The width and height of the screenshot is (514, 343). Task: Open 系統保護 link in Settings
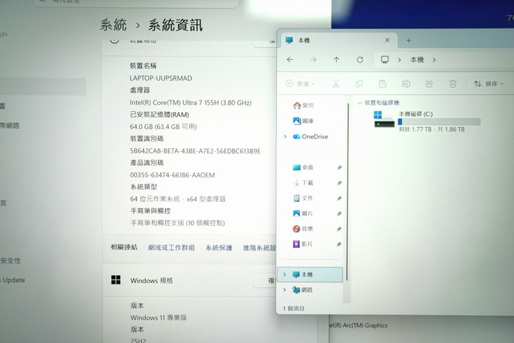(x=218, y=247)
